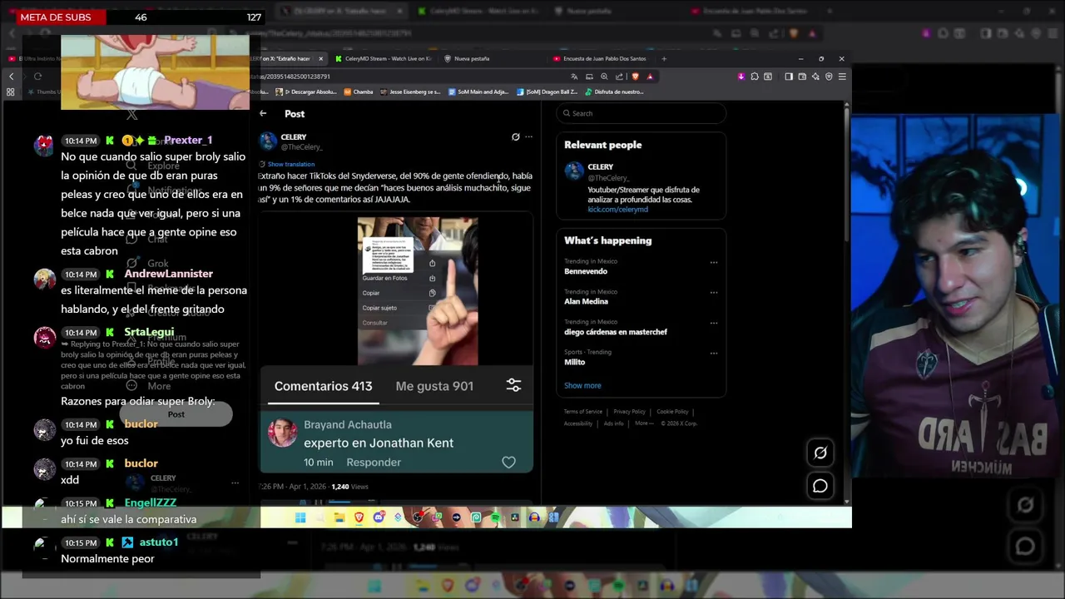This screenshot has width=1065, height=599.
Task: Click the floating Grok button at bottom right
Action: point(820,453)
